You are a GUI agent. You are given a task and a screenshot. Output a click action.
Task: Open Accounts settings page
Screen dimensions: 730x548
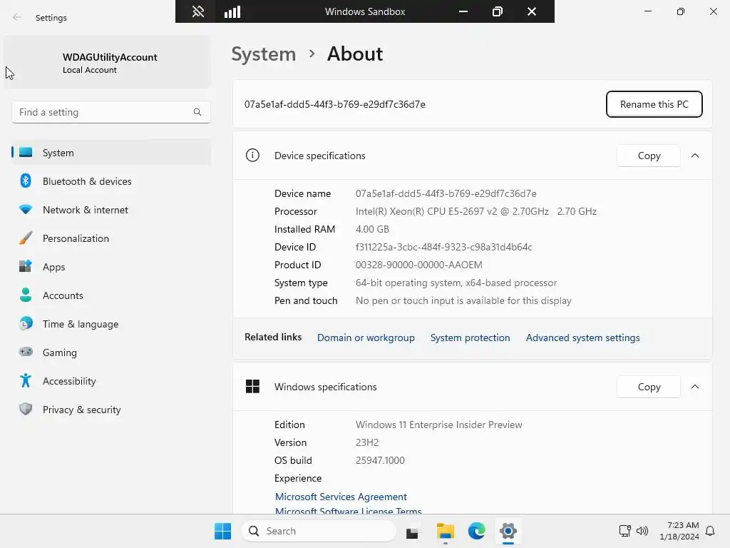point(110,295)
